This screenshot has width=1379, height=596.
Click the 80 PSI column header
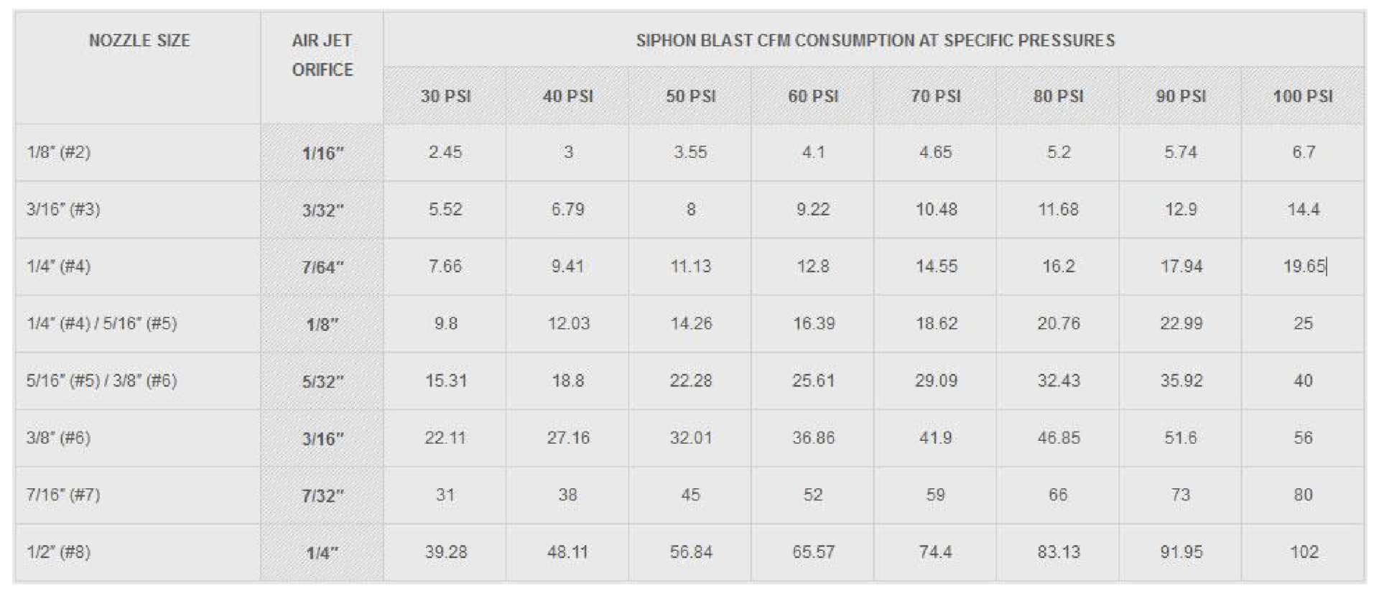coord(1058,96)
